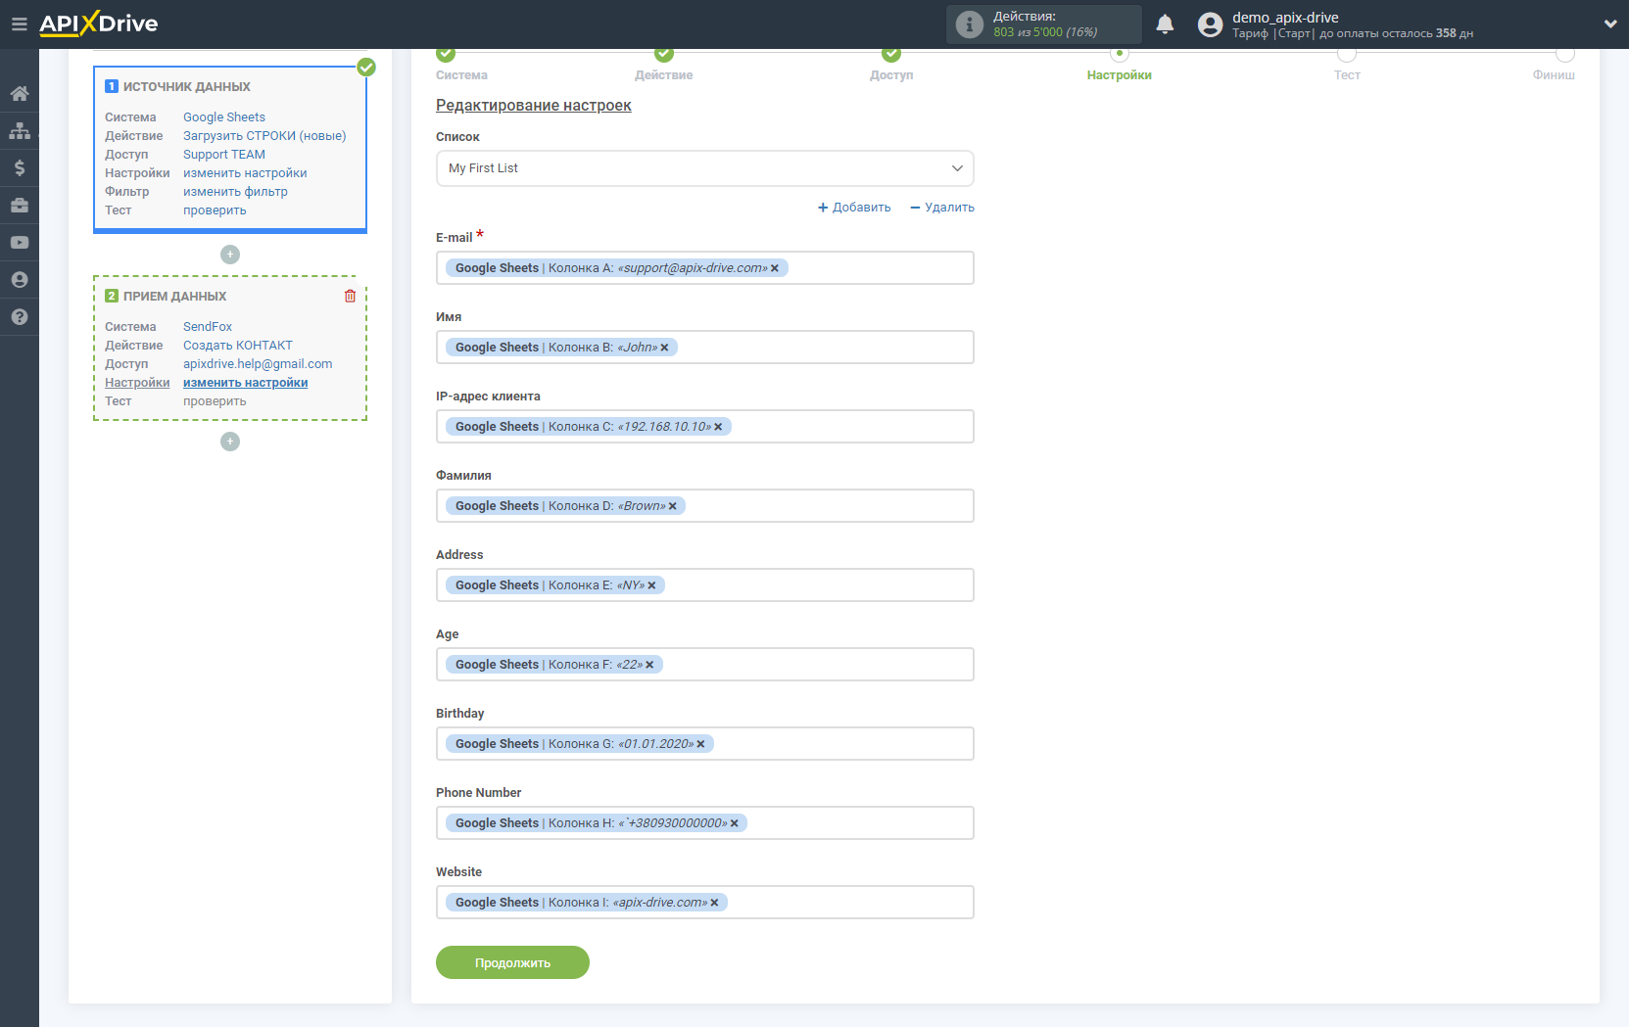Click the source проверить test link

215,210
